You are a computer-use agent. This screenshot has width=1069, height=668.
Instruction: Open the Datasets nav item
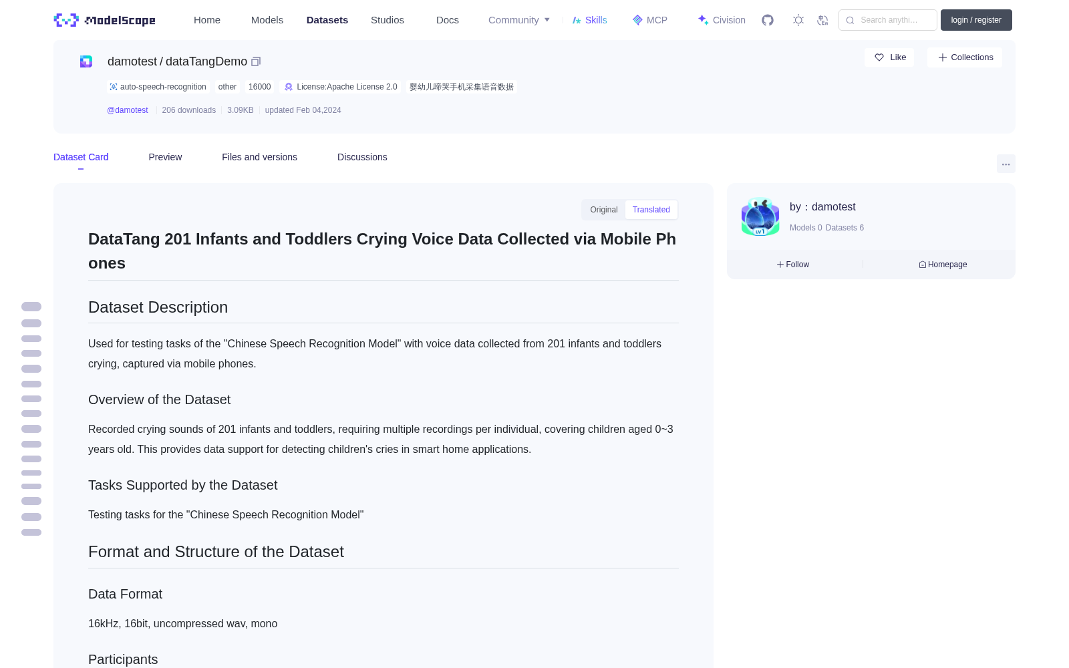pos(327,20)
